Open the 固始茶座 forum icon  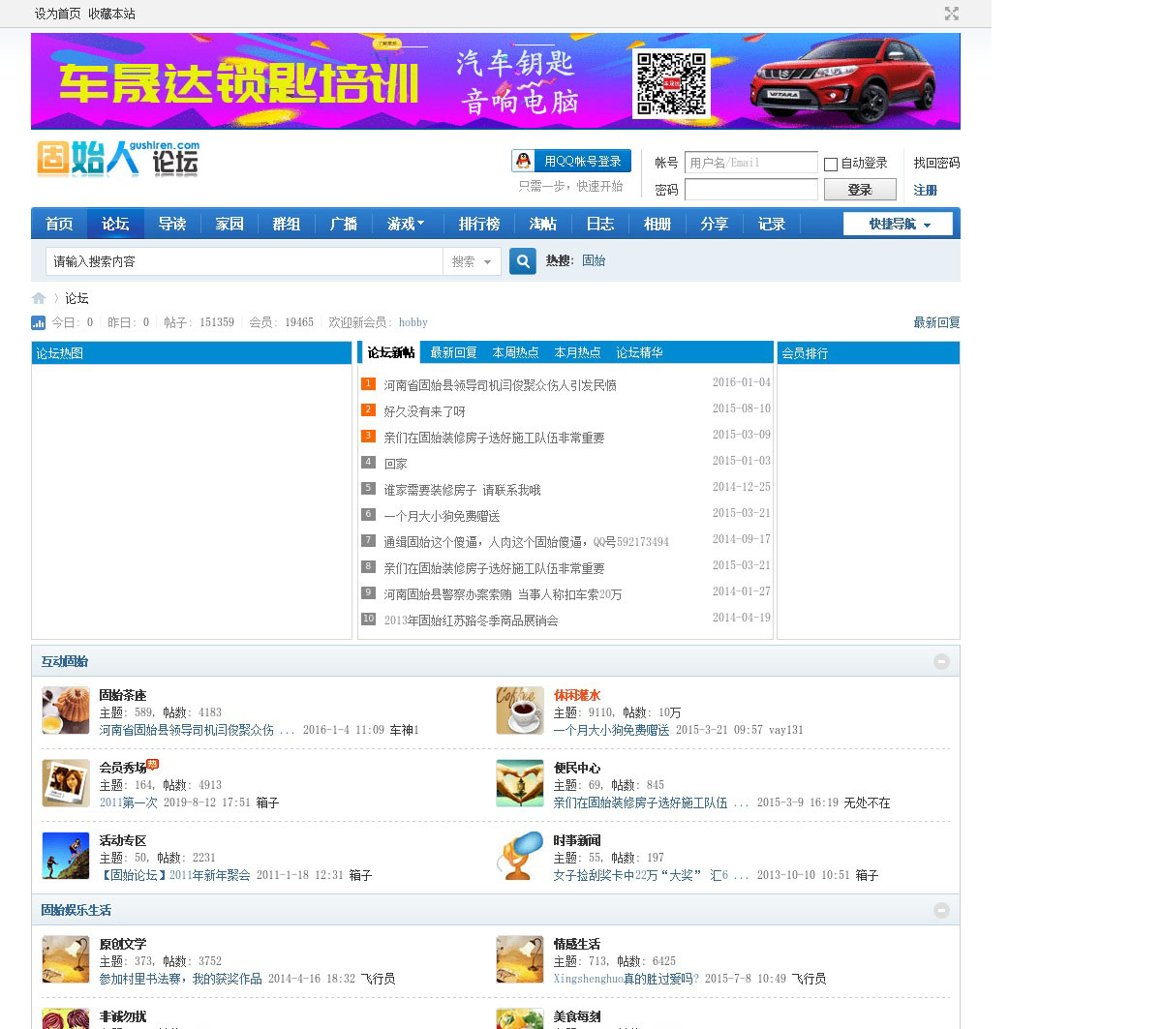(66, 711)
